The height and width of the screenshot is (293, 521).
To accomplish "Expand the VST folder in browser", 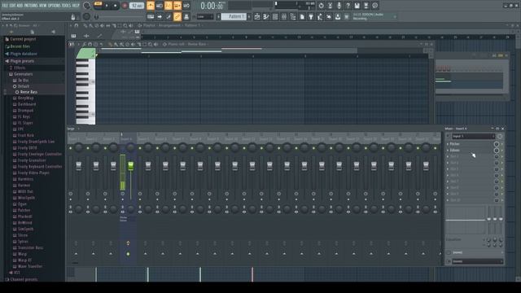I will (16, 273).
